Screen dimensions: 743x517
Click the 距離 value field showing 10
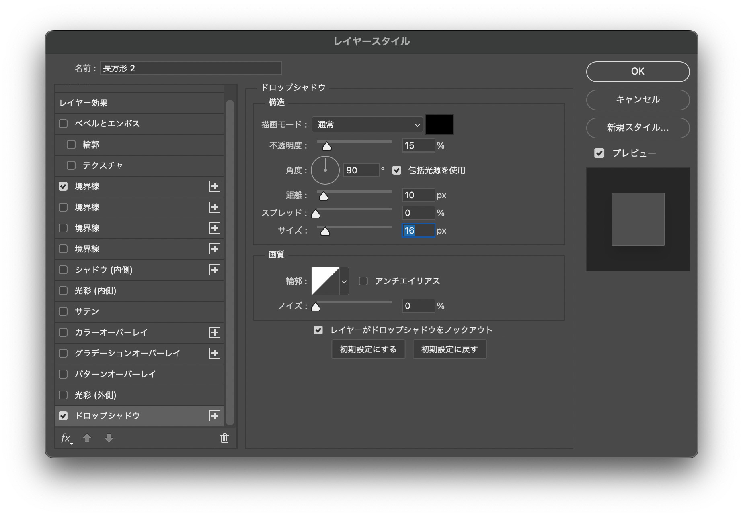(418, 195)
